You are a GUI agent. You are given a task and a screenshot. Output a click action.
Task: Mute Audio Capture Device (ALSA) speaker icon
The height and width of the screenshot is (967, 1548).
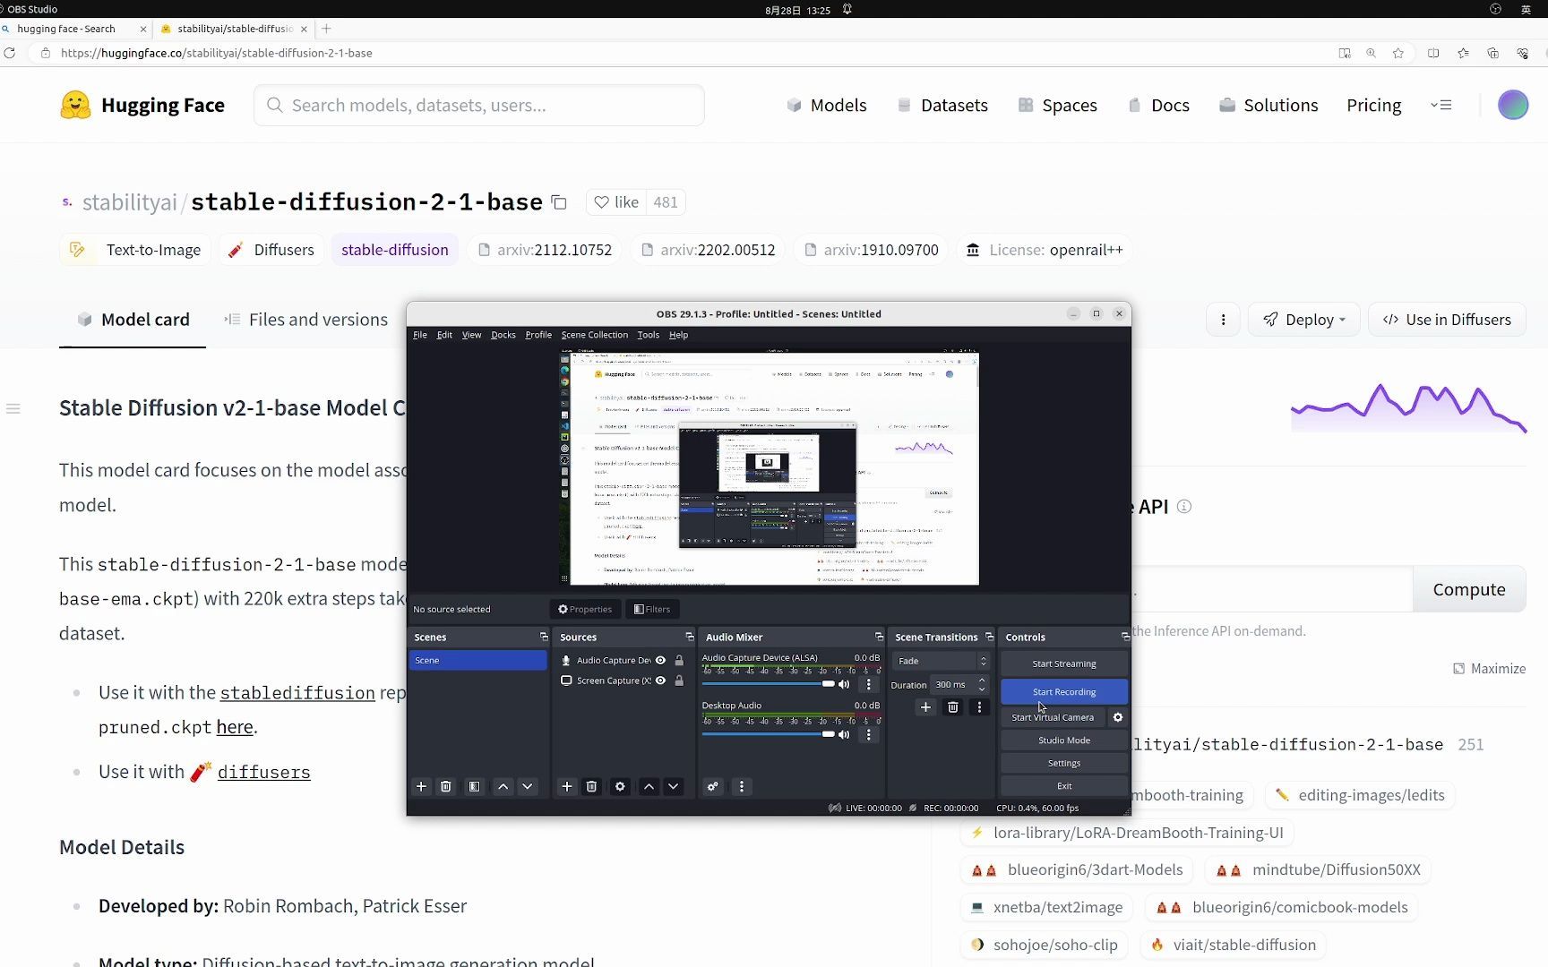[x=844, y=684]
